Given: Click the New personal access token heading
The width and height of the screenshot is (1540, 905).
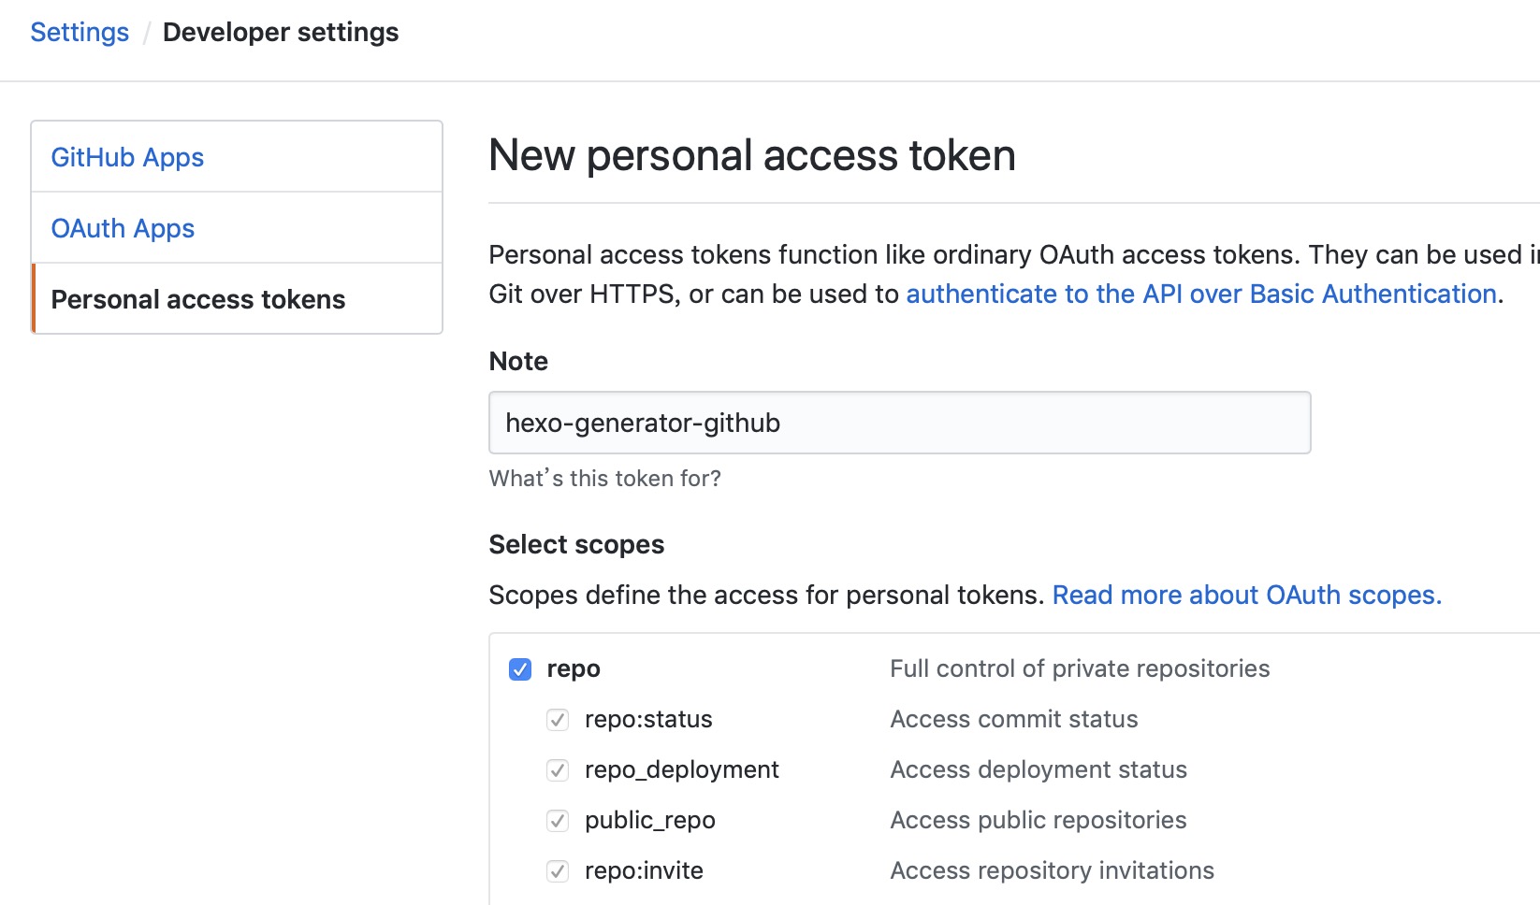Looking at the screenshot, I should (751, 155).
